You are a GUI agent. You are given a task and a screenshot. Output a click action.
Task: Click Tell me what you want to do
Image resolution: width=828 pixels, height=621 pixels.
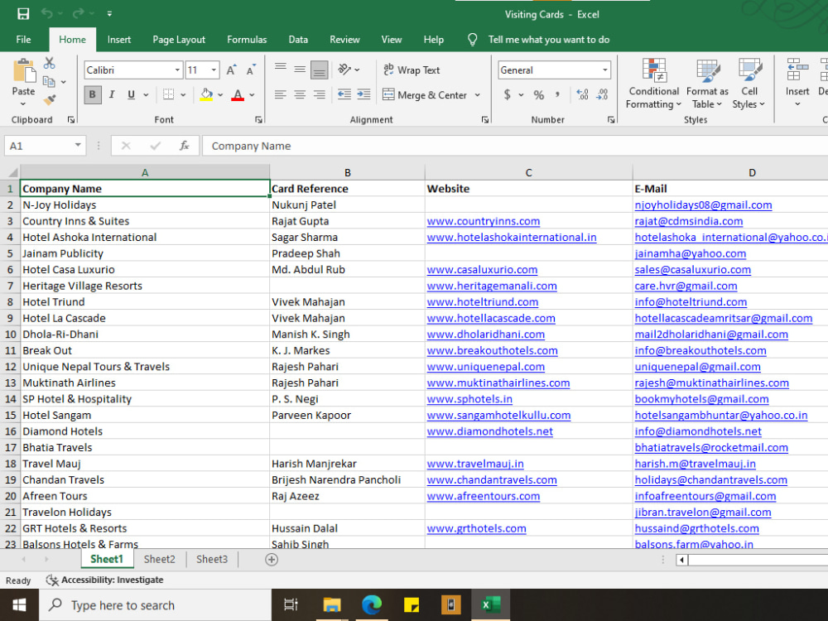pos(548,40)
